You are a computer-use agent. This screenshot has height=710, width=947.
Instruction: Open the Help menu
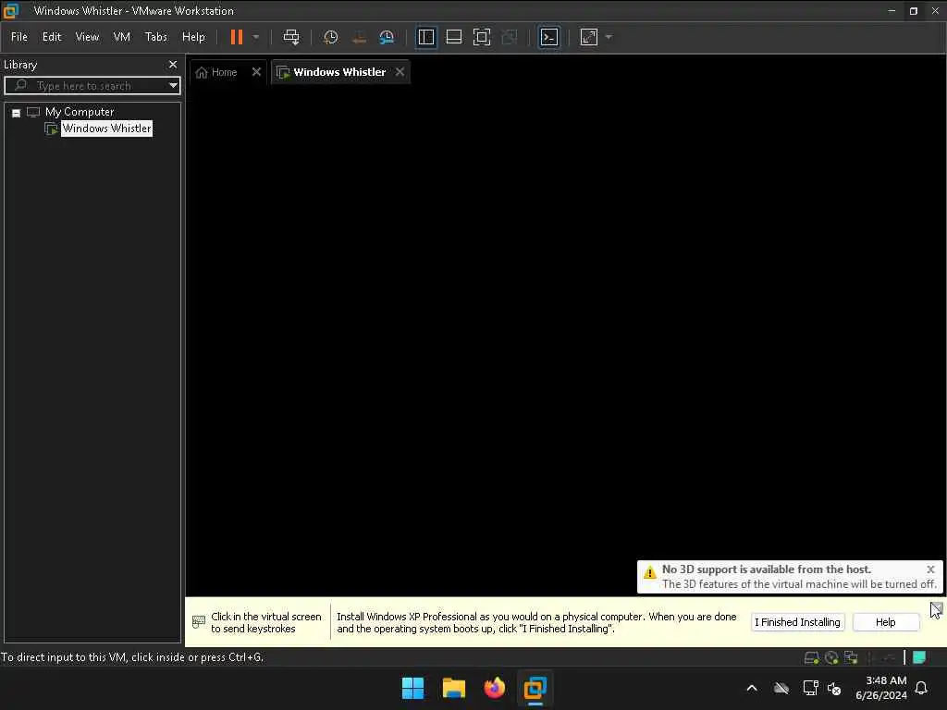tap(193, 37)
